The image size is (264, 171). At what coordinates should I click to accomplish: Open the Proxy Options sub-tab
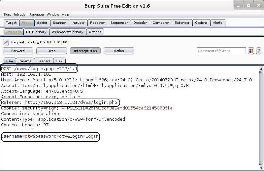[95, 32]
